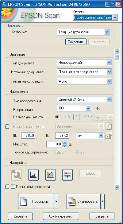This screenshot has height=224, width=123.
Task: Click the Закрыть button
Action: pos(102,216)
